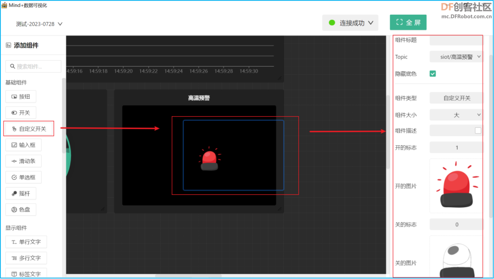Viewport: 494px width, 279px height.
Task: Click the green connection status dot
Action: pyautogui.click(x=332, y=23)
